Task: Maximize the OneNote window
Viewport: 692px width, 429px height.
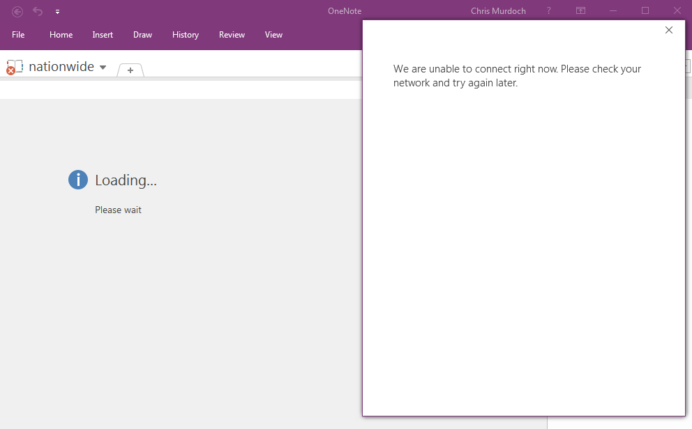Action: (645, 10)
